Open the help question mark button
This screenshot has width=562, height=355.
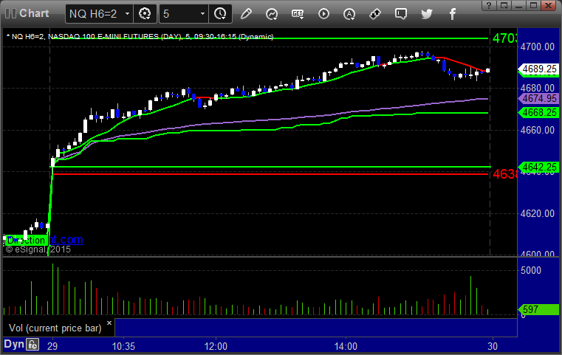pyautogui.click(x=489, y=5)
